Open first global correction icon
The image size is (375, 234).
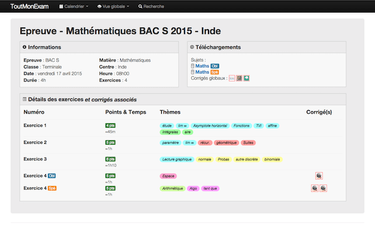[x=232, y=78]
